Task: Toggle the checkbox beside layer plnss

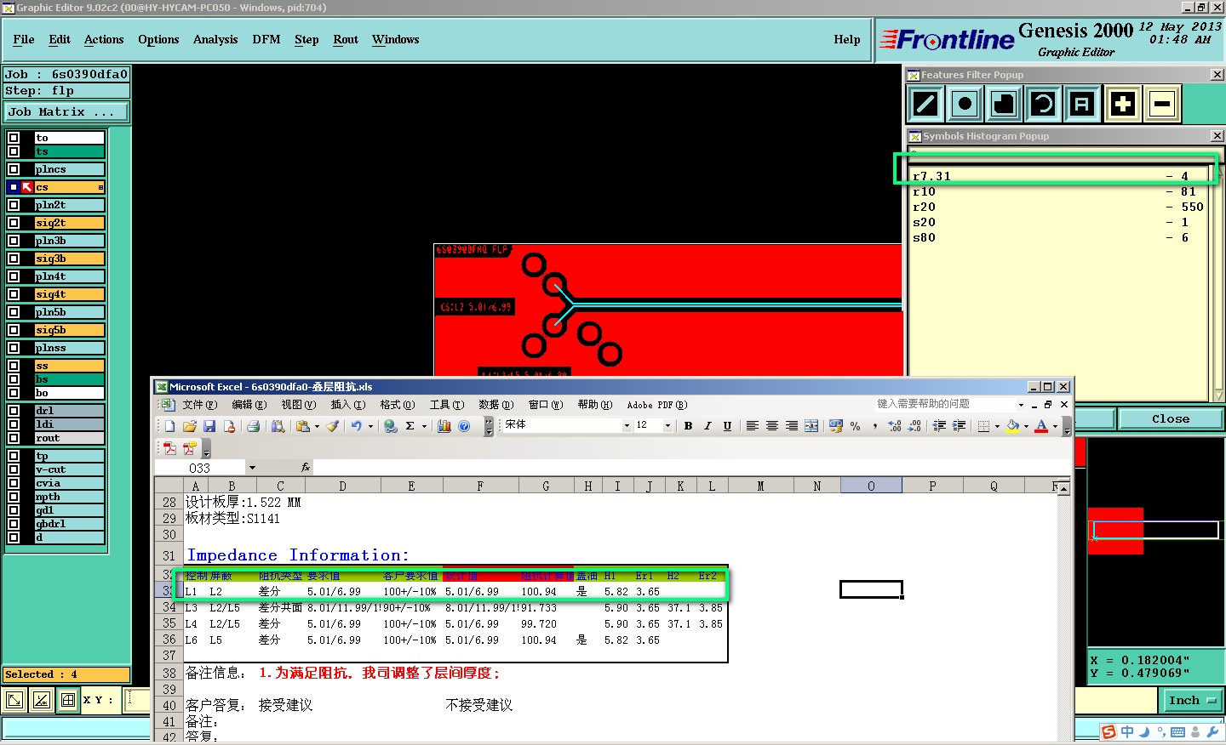Action: 14,348
